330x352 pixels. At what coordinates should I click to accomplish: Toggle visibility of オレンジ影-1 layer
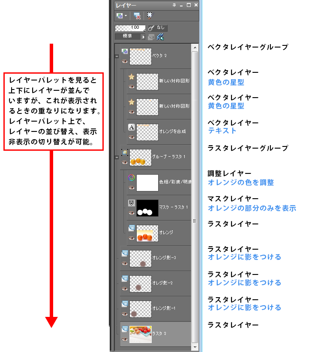[x=125, y=314]
